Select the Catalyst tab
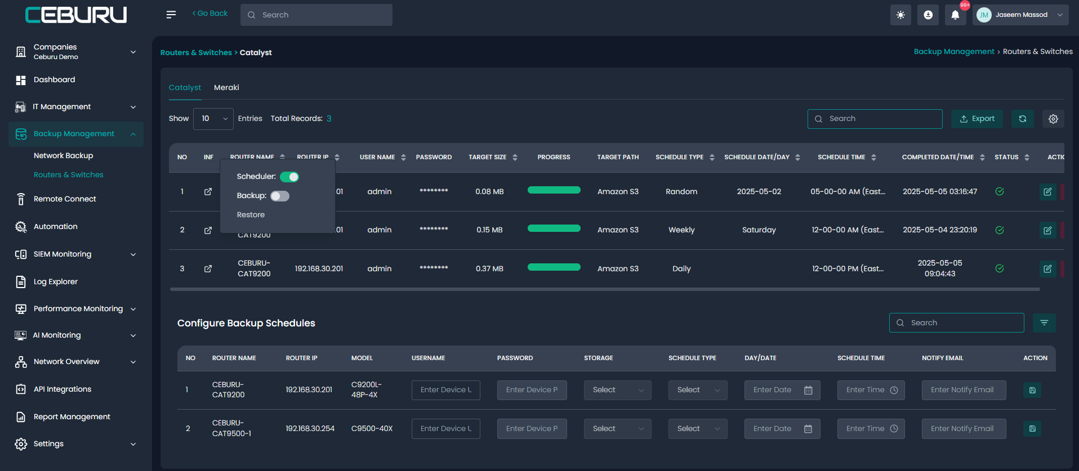The image size is (1079, 471). (185, 87)
